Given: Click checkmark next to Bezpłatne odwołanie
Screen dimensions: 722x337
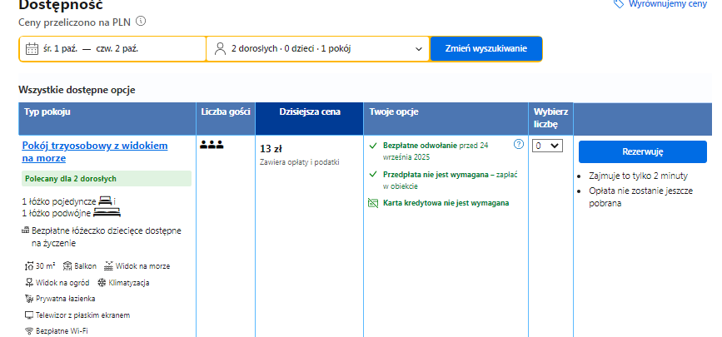Looking at the screenshot, I should pos(373,146).
